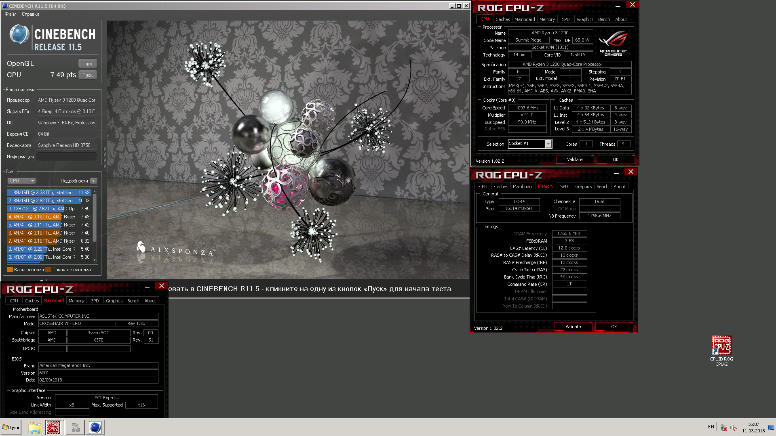
Task: Select ranking row 7 scoring 6.92
Action: 49,241
